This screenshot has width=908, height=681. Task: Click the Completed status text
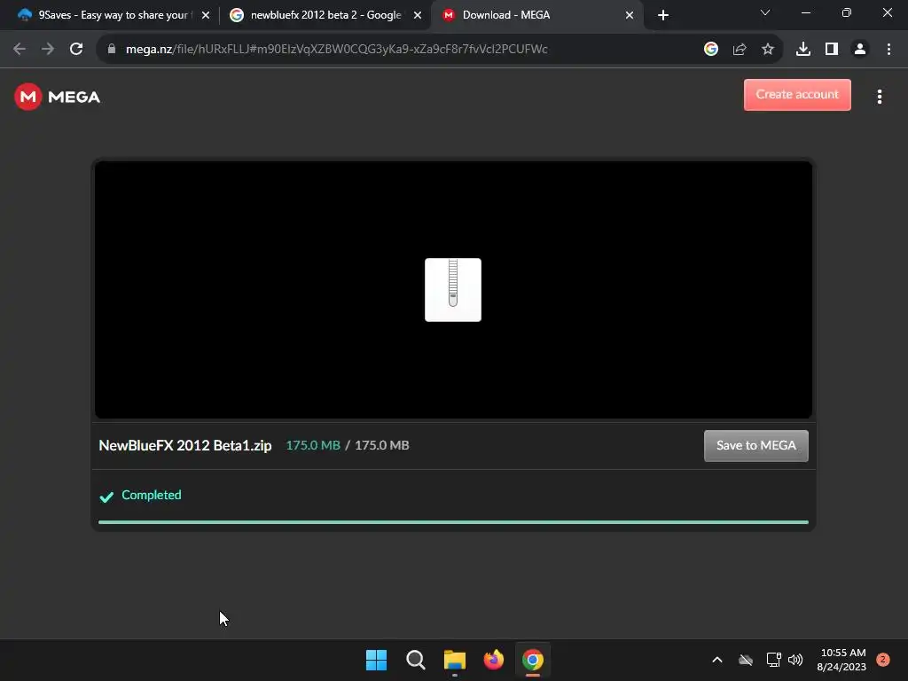[151, 495]
